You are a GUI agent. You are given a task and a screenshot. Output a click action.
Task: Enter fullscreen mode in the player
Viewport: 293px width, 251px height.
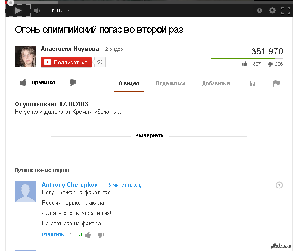pos(285,10)
